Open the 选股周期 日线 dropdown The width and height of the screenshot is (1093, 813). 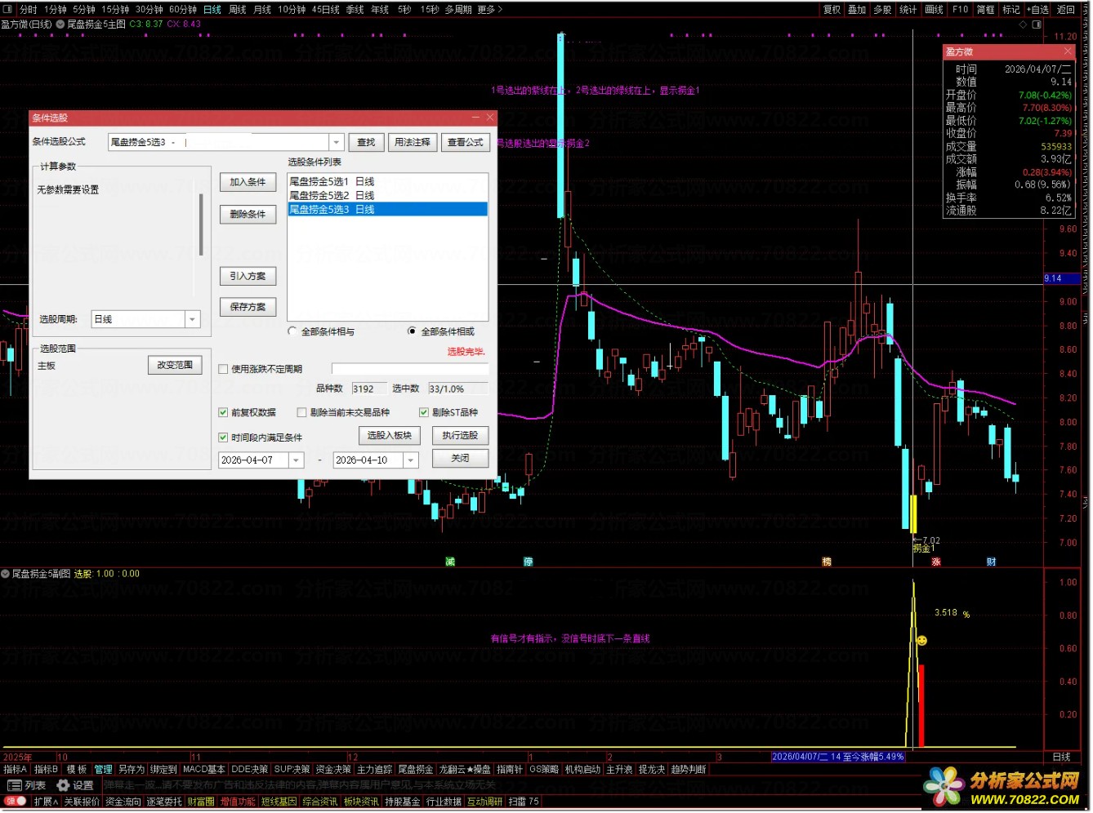click(x=192, y=319)
